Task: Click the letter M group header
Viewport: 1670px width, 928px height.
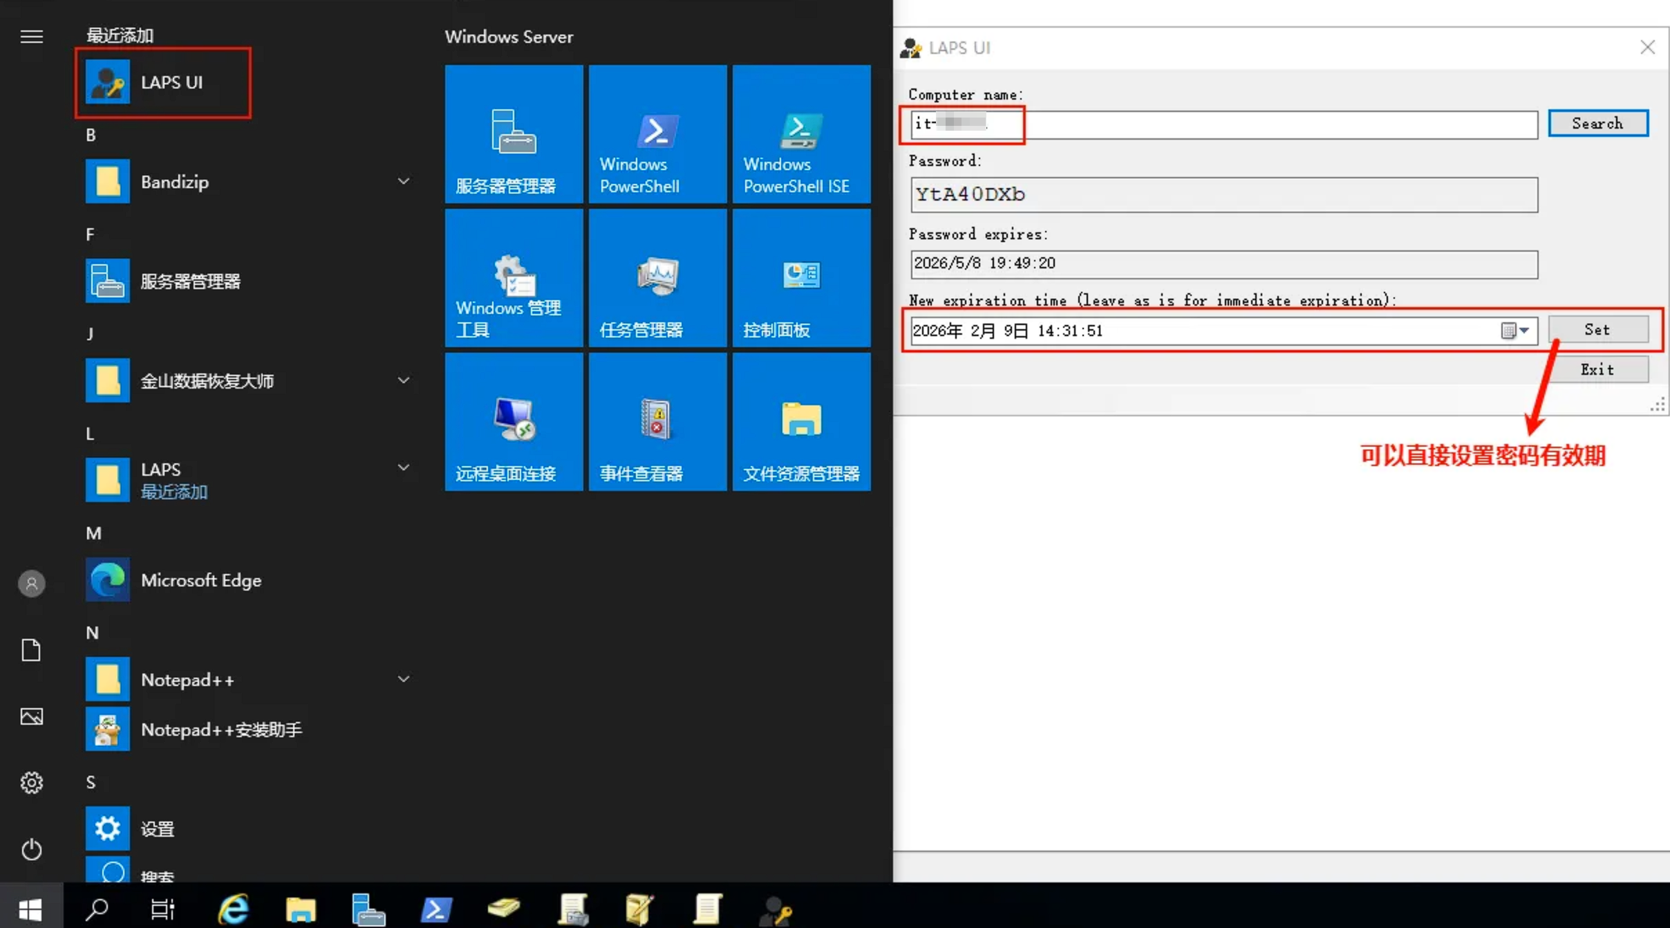Action: pyautogui.click(x=93, y=533)
